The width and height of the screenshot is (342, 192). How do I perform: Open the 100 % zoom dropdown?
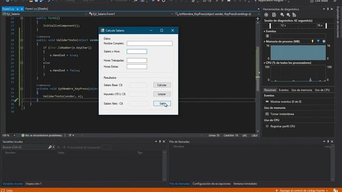pyautogui.click(x=14, y=135)
